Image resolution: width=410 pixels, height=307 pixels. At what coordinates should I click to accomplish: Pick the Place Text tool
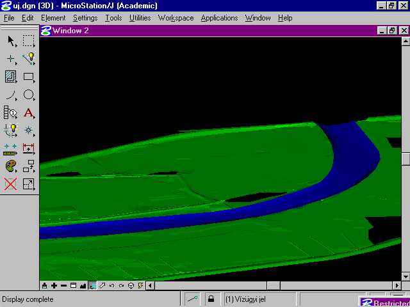pos(29,113)
